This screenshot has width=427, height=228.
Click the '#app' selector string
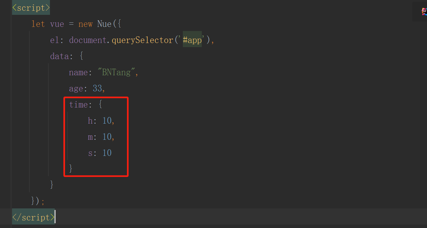click(x=192, y=40)
